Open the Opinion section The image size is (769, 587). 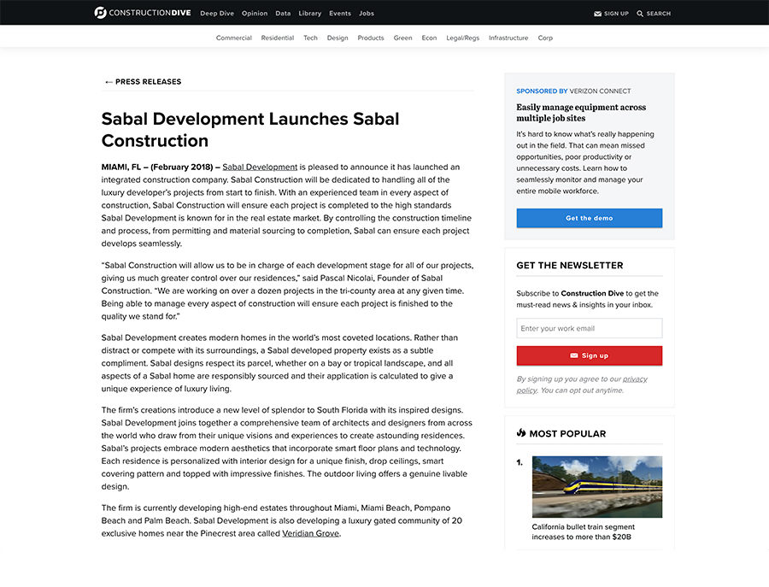point(255,13)
